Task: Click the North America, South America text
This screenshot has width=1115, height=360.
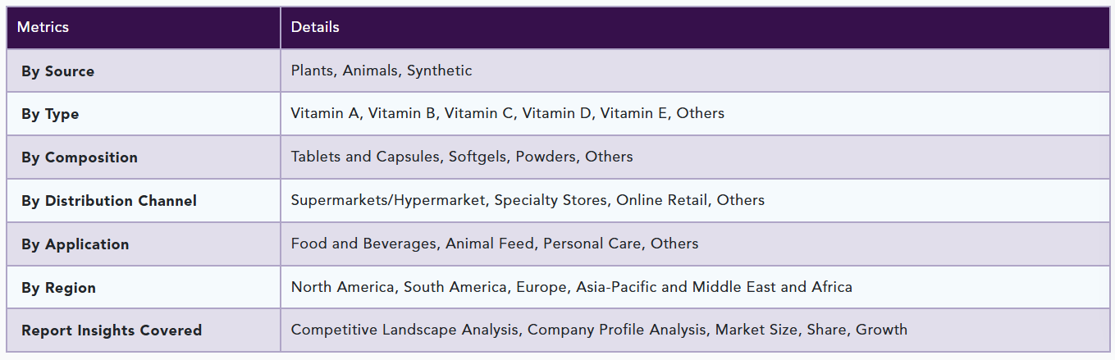Action: pos(399,287)
